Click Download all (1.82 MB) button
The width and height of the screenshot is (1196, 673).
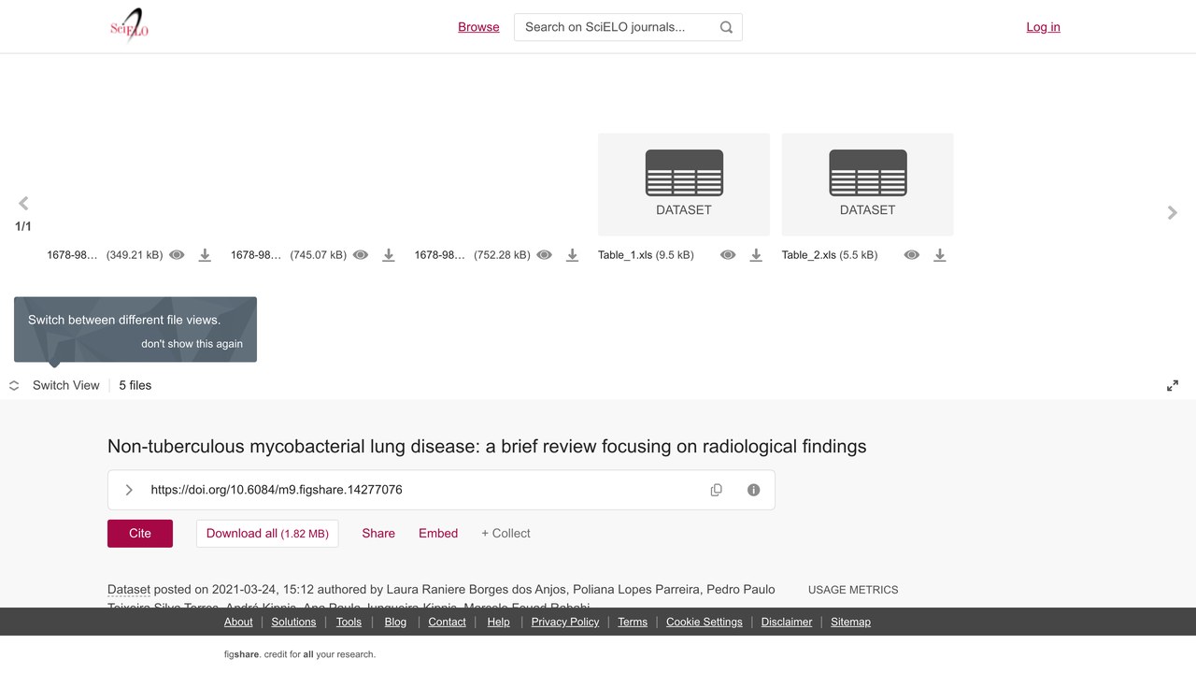(x=267, y=534)
